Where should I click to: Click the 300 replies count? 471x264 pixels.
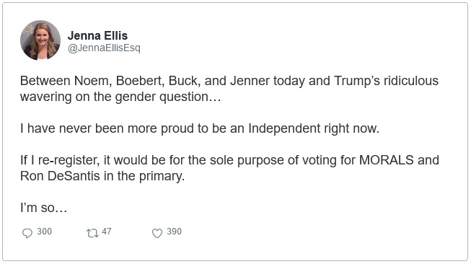(x=44, y=232)
